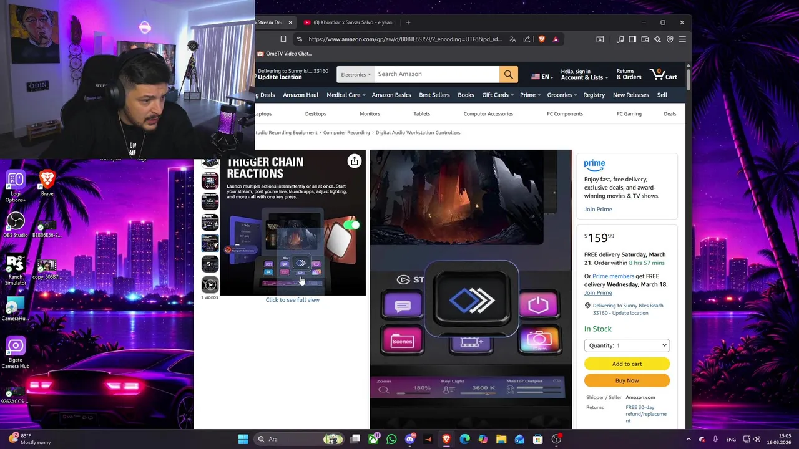
Task: Select the 5+ more images thumbnail
Action: (210, 264)
